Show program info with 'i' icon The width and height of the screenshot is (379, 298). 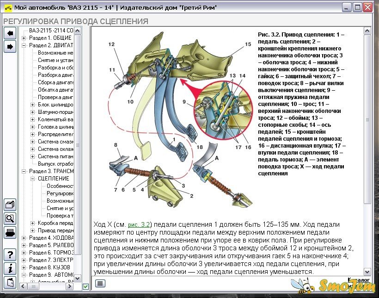pyautogui.click(x=10, y=268)
